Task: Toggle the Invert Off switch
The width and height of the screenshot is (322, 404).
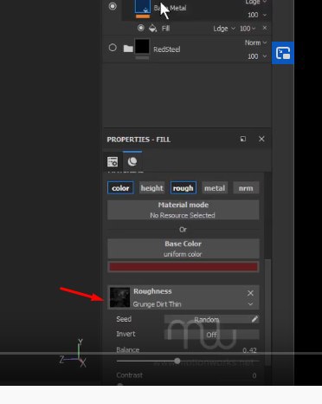Action: [x=211, y=335]
